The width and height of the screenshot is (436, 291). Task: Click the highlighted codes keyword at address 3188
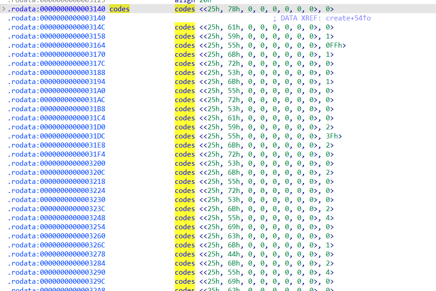[x=185, y=73]
